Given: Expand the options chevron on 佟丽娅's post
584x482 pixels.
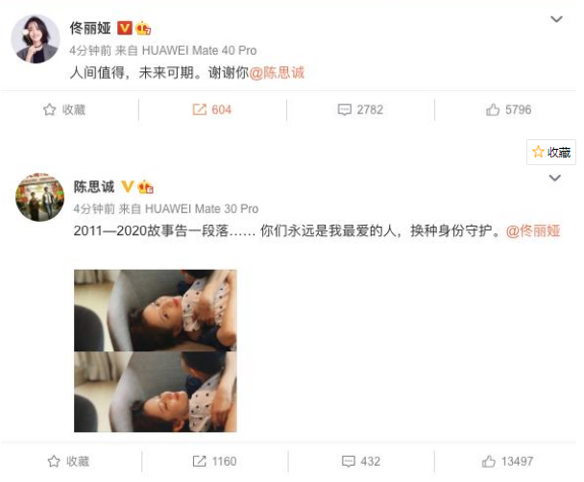Looking at the screenshot, I should [556, 19].
